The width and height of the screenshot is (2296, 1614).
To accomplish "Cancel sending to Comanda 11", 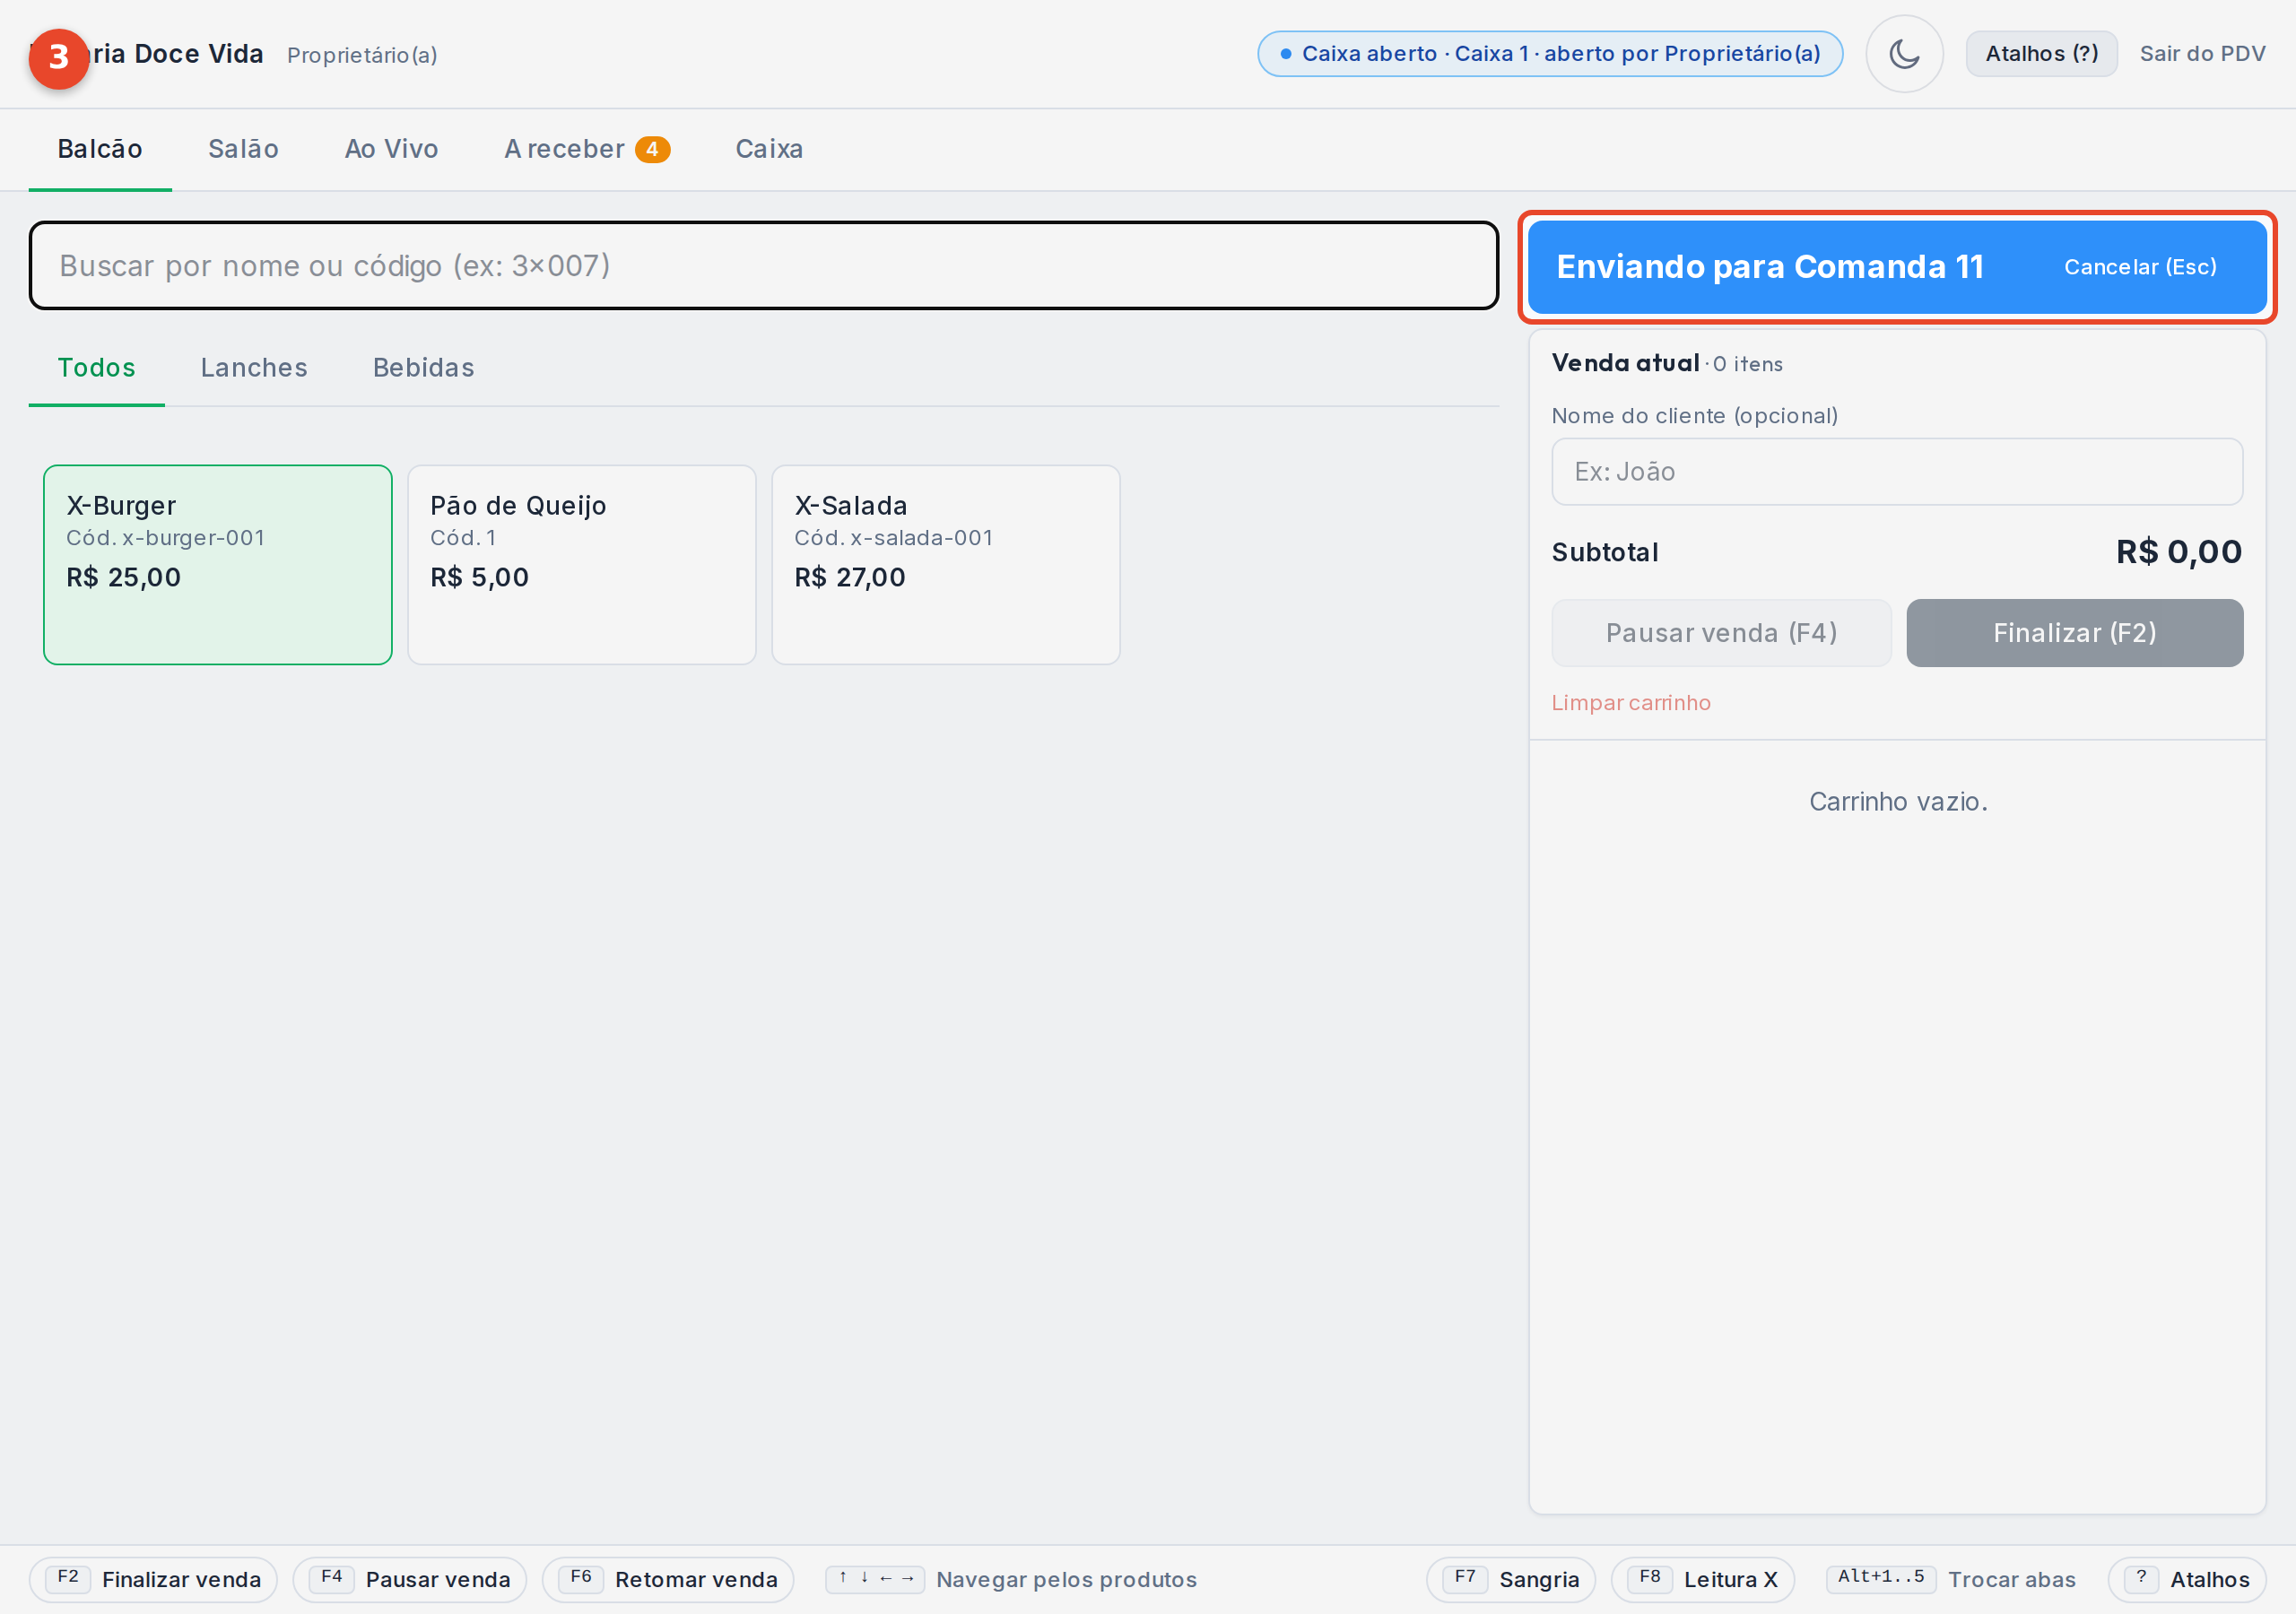I will click(x=2140, y=267).
